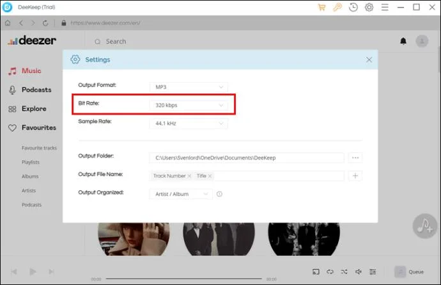Click the add music floating button
The width and height of the screenshot is (441, 285).
[x=424, y=226]
